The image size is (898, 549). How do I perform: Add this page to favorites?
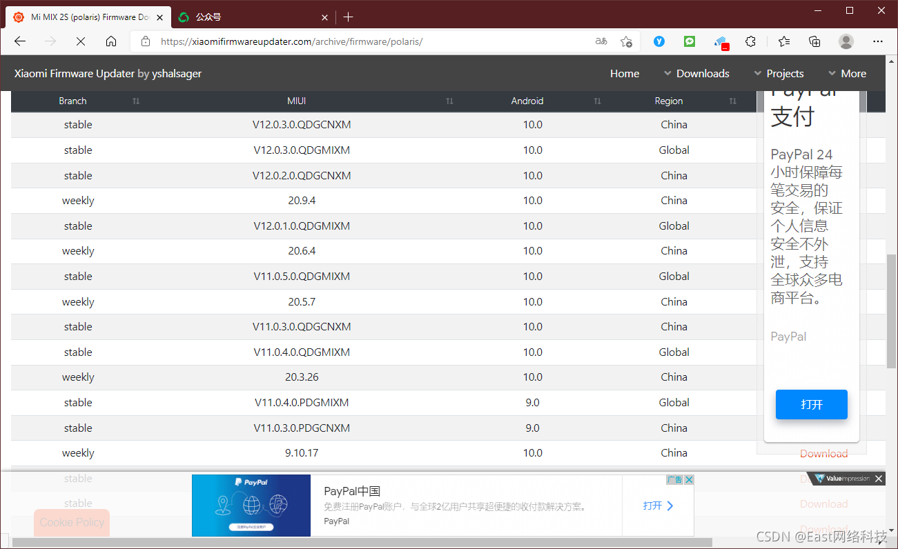(x=626, y=41)
